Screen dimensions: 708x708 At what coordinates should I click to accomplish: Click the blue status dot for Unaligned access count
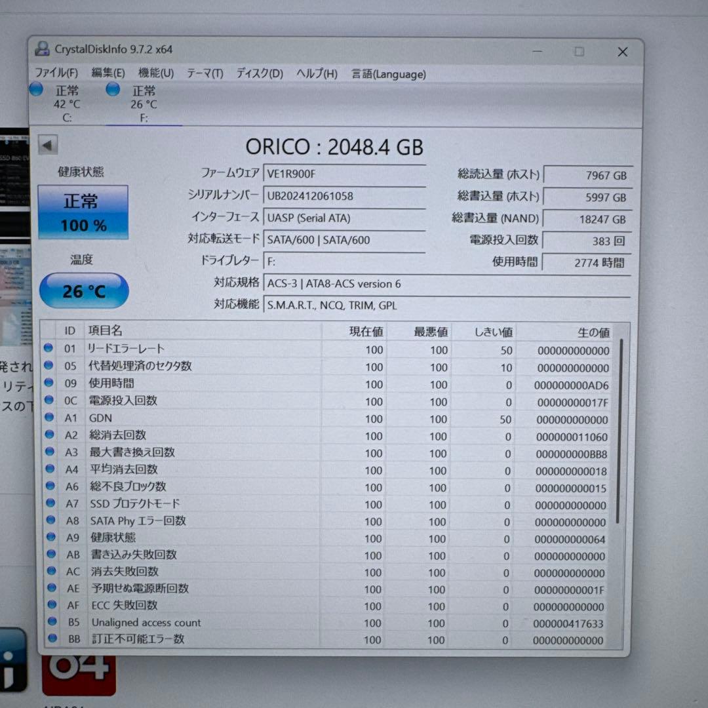(52, 621)
